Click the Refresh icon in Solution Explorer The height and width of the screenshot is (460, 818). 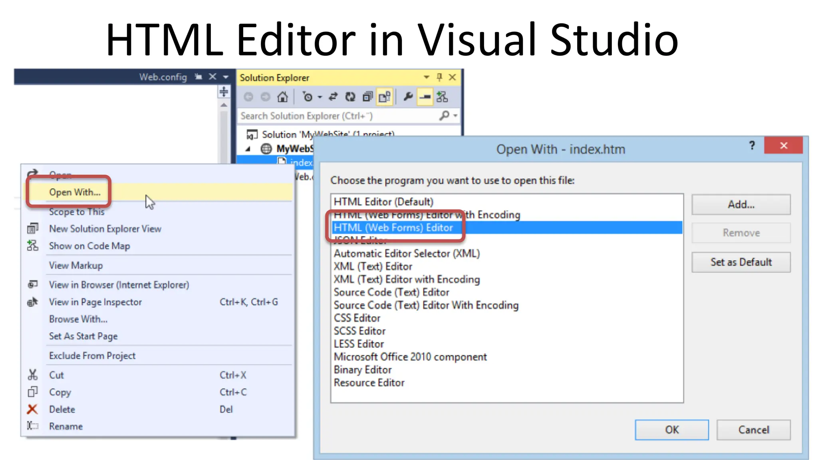pyautogui.click(x=350, y=97)
